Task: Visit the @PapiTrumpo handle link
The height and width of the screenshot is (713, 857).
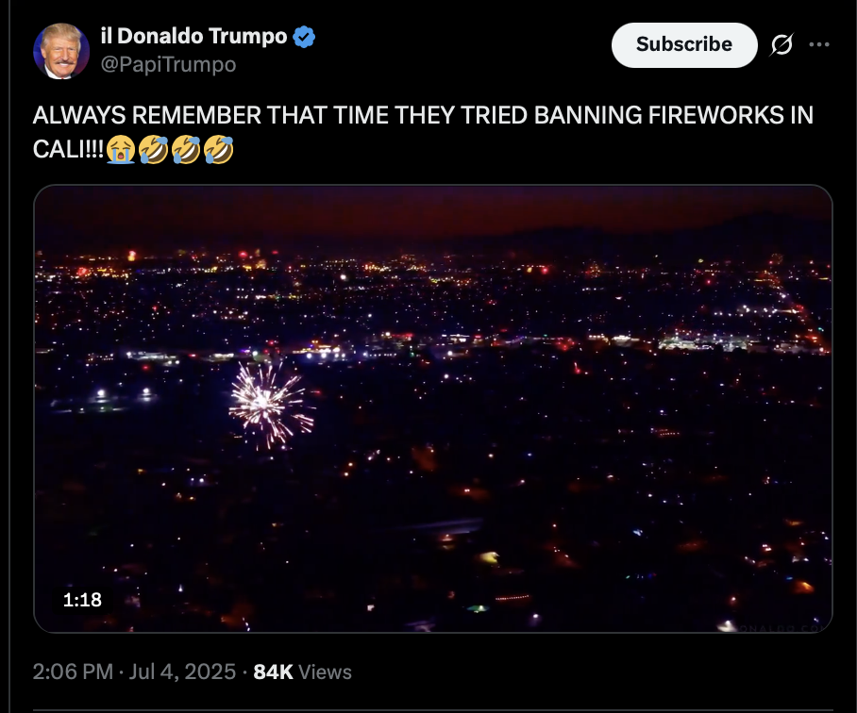Action: 168,64
